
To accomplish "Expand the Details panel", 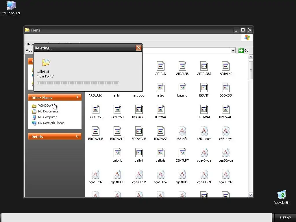I will tap(77, 136).
